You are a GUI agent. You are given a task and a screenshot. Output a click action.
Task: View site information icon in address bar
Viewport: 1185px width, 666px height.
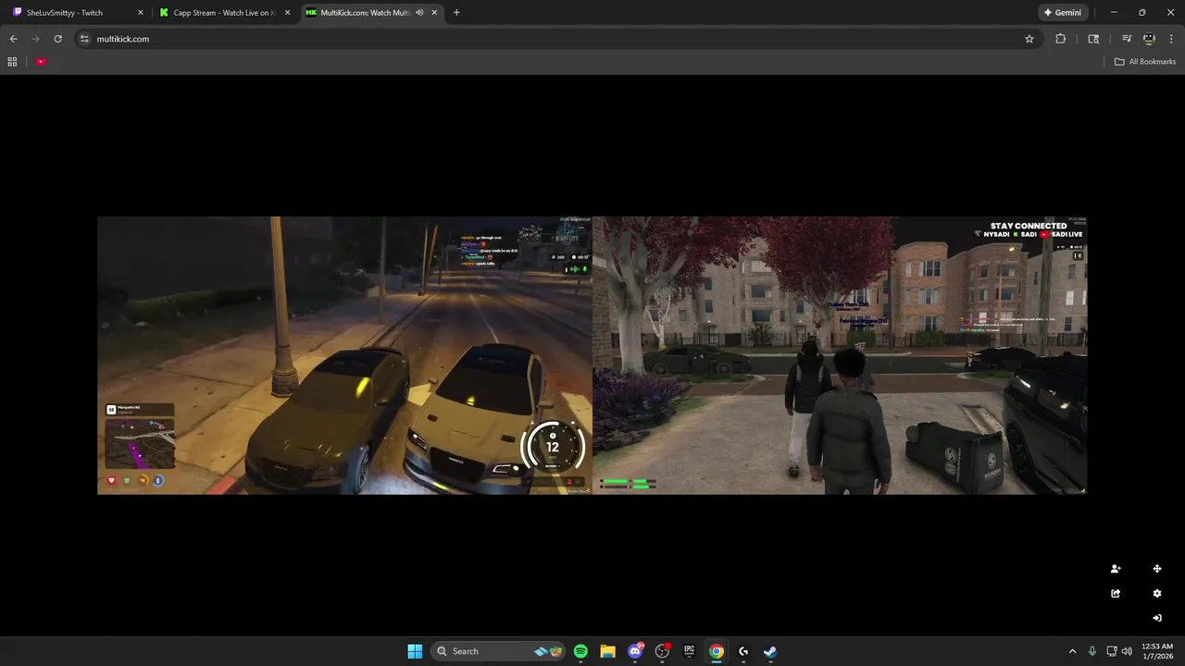click(84, 39)
